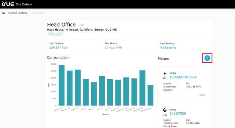235x128 pixels.
Task: Select the January '23 consumption bar
Action: (x=61, y=85)
